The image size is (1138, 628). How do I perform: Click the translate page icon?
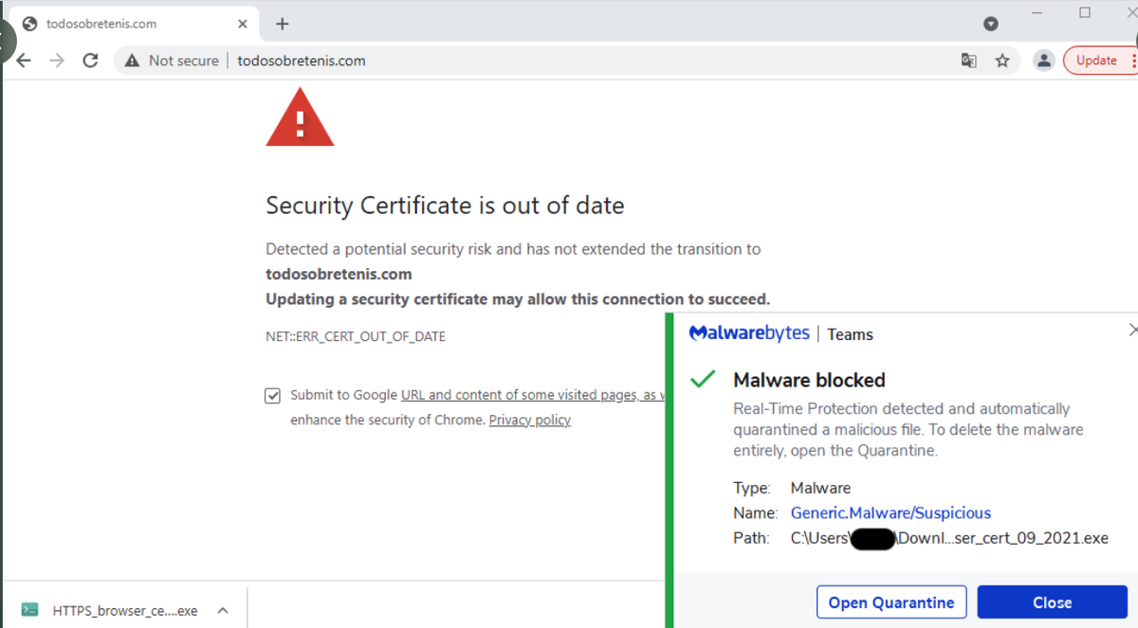[968, 61]
